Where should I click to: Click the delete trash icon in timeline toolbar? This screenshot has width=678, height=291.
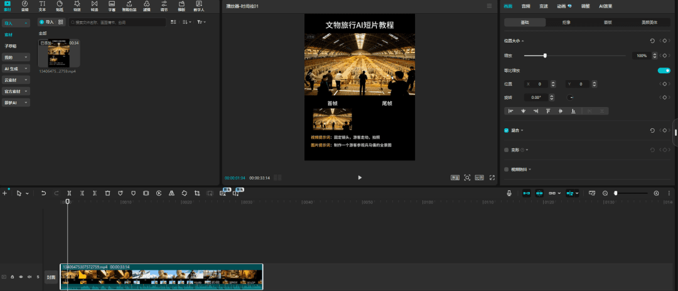[x=107, y=193]
